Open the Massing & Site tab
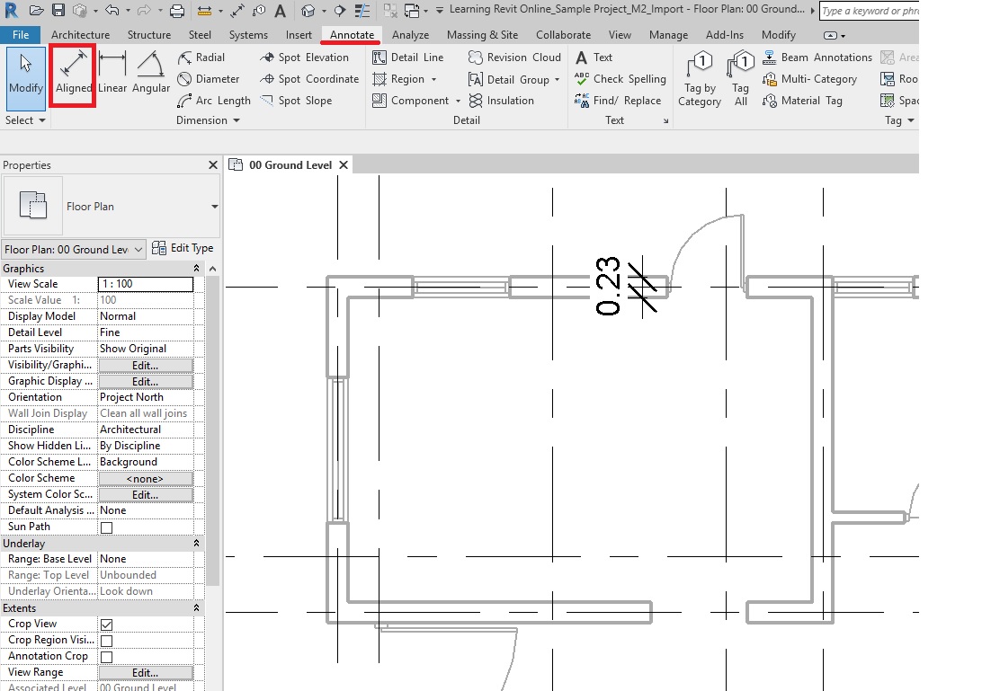 [x=482, y=35]
